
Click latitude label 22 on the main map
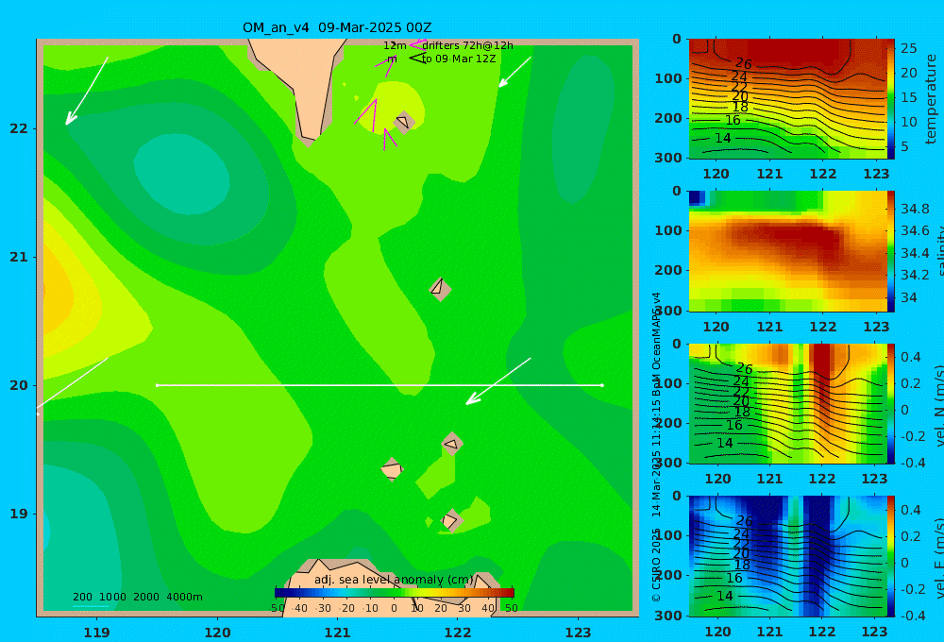pyautogui.click(x=19, y=128)
